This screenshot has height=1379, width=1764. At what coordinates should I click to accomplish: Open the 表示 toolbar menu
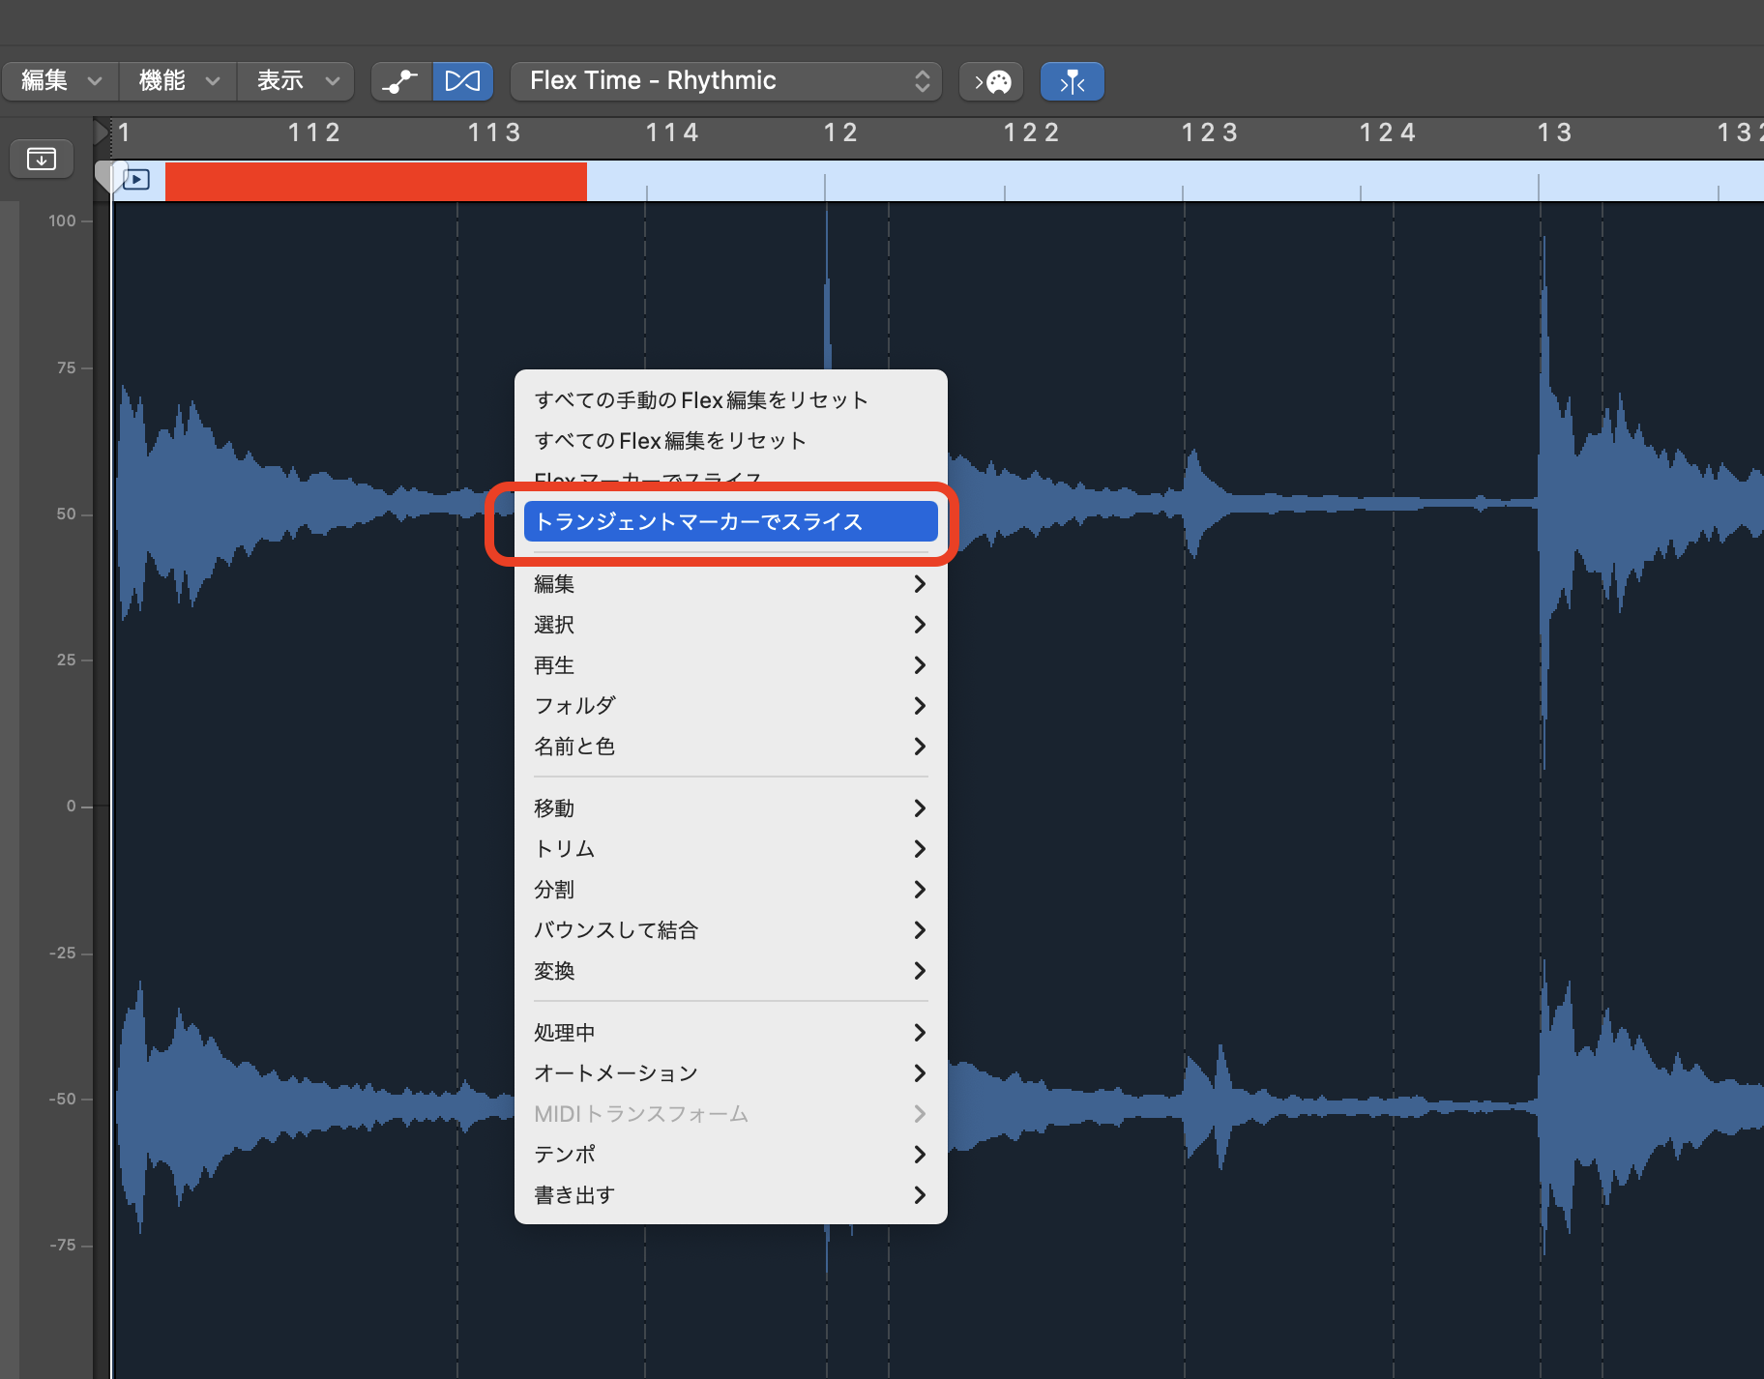click(x=296, y=81)
